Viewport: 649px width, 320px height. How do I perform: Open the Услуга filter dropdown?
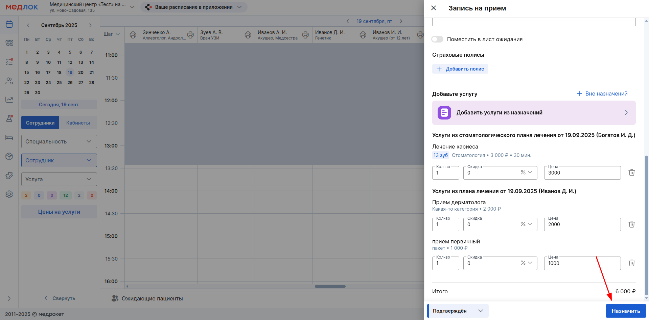pos(59,179)
